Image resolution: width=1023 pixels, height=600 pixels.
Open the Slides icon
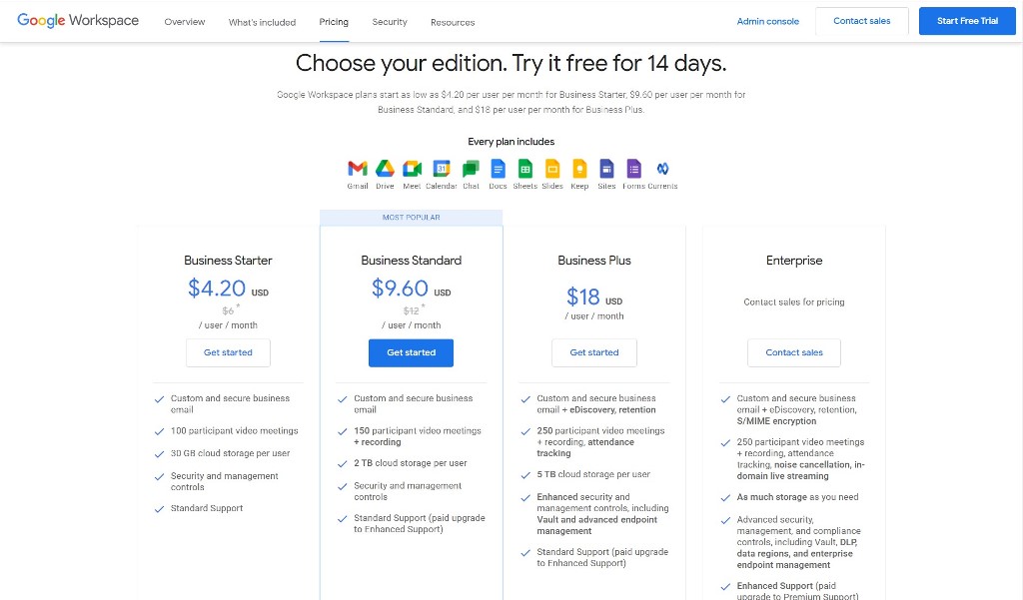point(551,168)
